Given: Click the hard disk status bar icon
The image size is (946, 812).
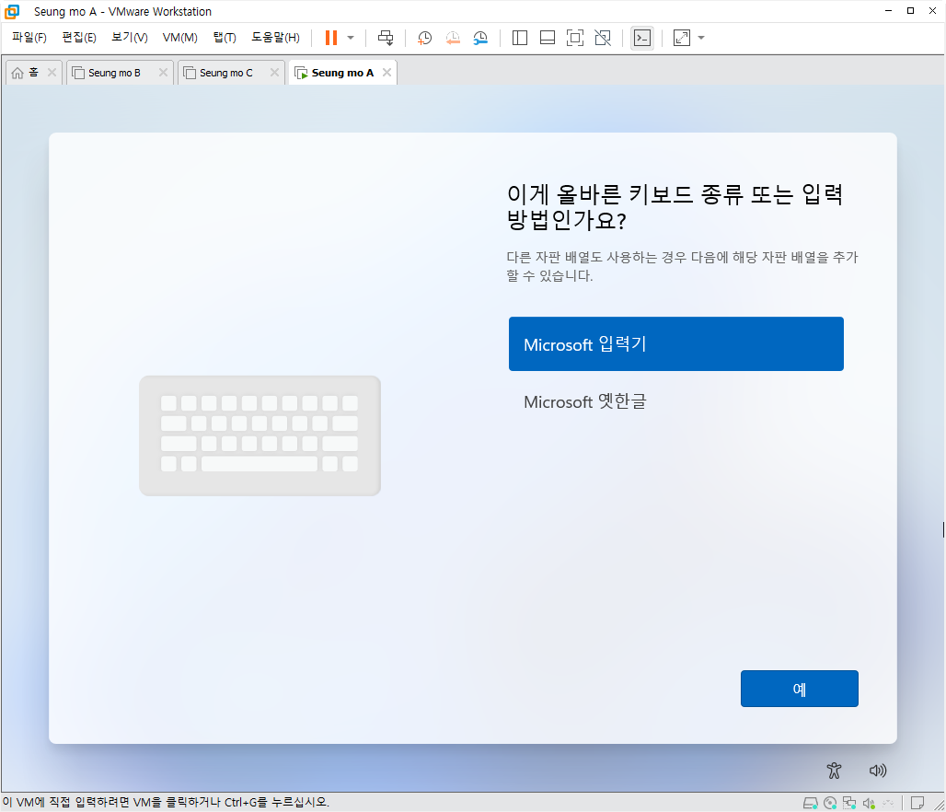Looking at the screenshot, I should coord(810,803).
